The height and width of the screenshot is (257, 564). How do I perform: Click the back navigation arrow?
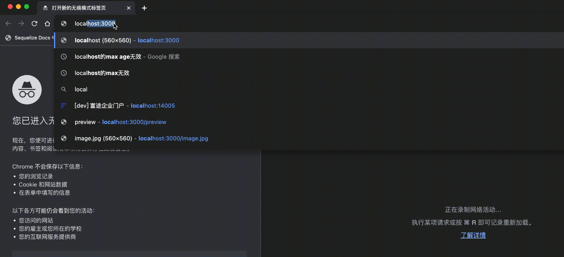[x=8, y=24]
